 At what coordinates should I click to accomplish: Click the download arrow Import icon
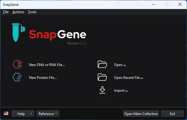click(102, 90)
